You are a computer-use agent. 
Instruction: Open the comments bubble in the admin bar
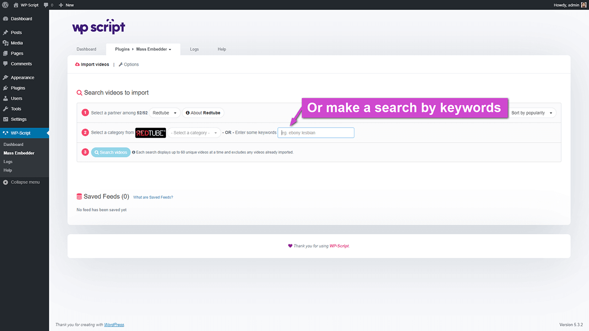coord(48,5)
